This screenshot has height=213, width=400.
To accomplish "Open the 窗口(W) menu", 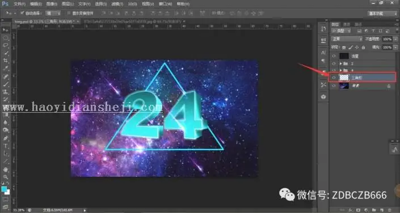I will click(x=166, y=4).
